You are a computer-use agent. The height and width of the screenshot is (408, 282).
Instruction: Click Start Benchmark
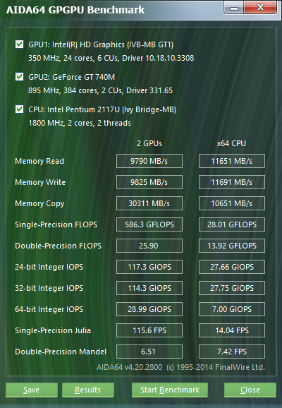[170, 390]
